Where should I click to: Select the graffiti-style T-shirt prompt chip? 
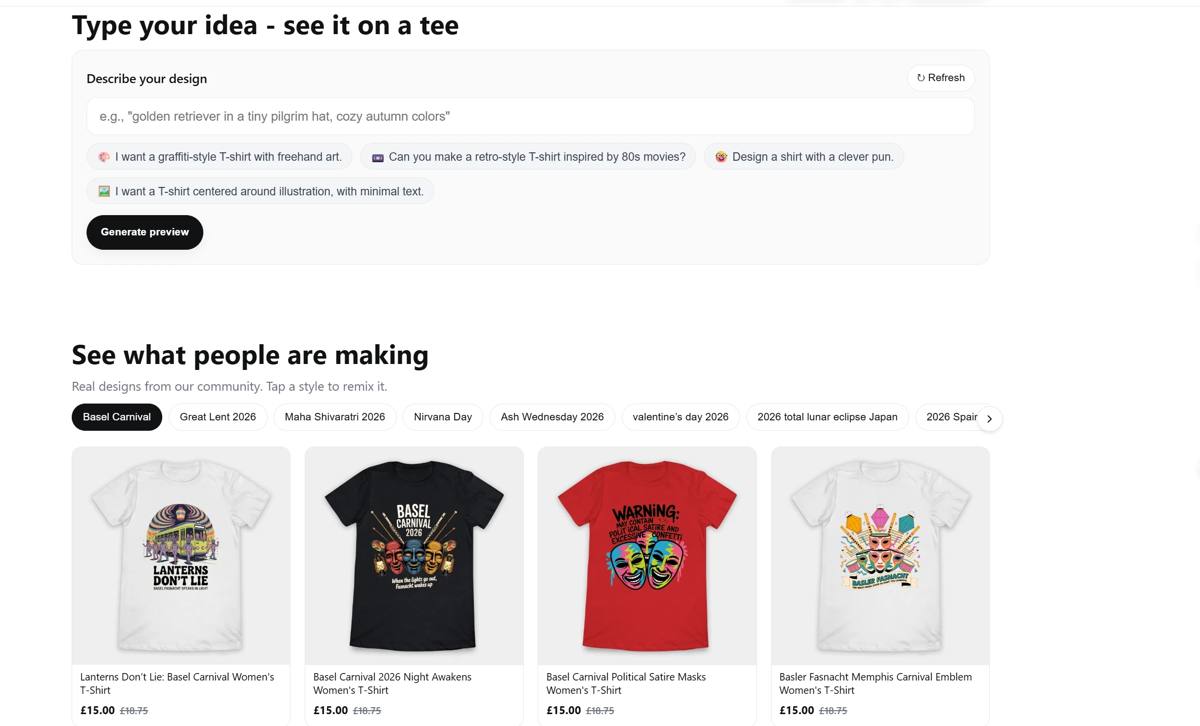tap(219, 157)
